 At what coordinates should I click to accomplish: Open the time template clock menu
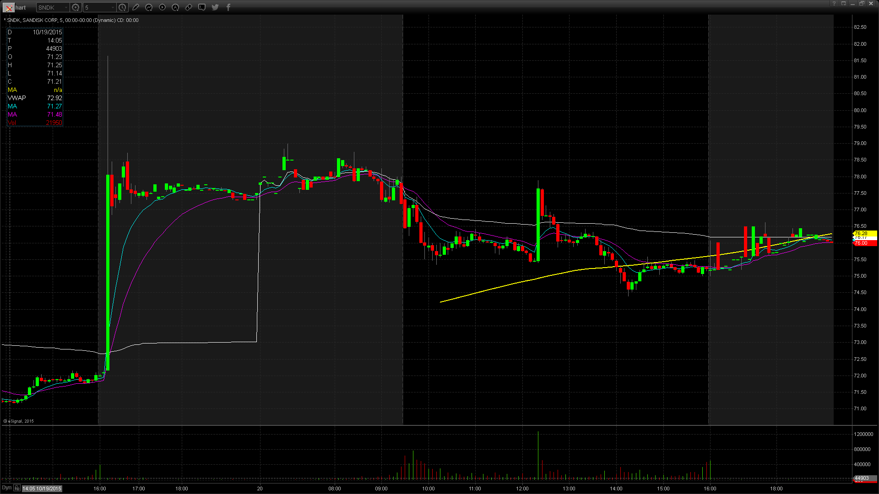coord(122,7)
